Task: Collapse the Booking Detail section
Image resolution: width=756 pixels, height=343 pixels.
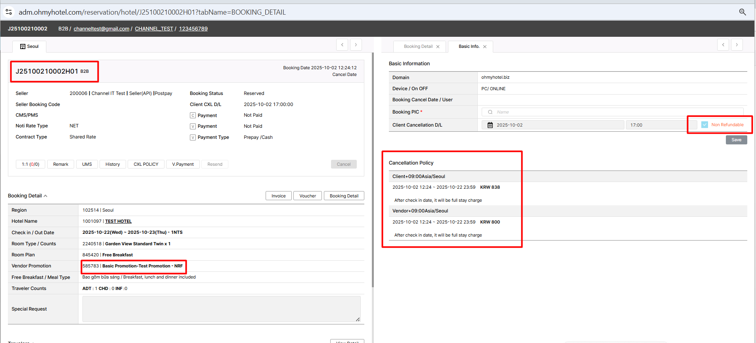Action: pyautogui.click(x=46, y=196)
